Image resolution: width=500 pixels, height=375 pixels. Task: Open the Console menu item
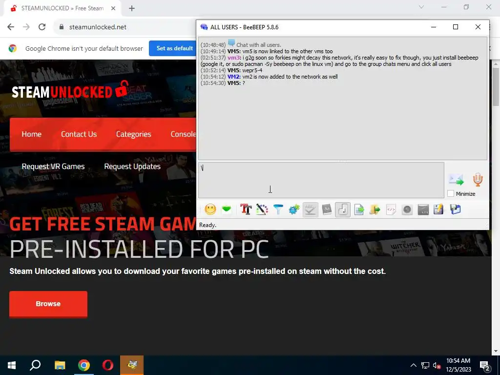point(184,134)
